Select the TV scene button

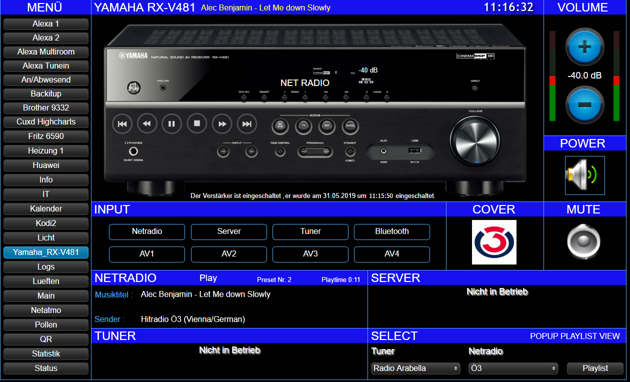point(303,125)
